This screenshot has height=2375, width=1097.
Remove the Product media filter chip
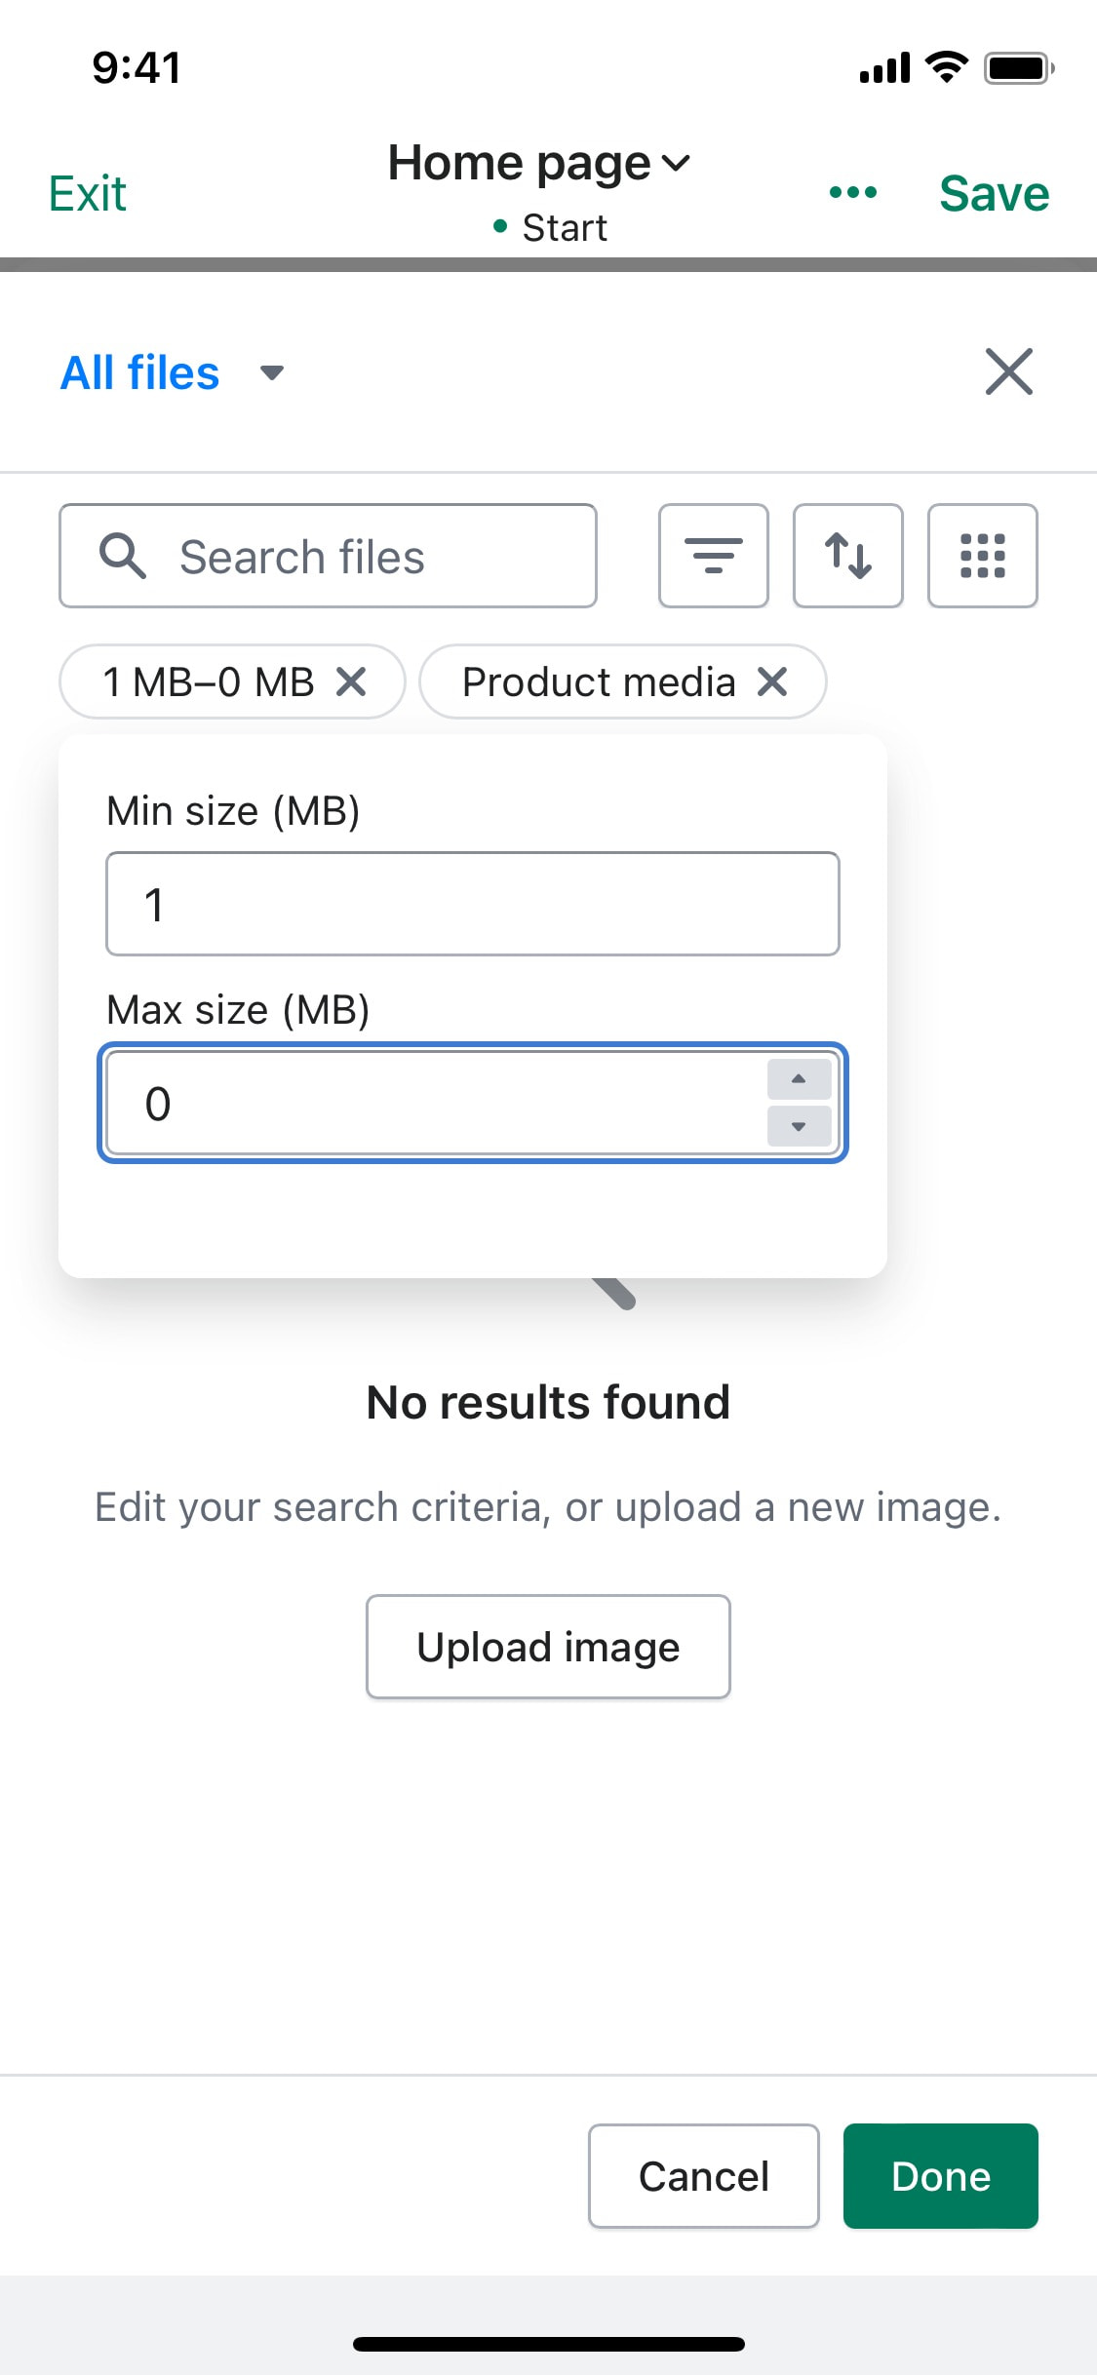point(772,681)
